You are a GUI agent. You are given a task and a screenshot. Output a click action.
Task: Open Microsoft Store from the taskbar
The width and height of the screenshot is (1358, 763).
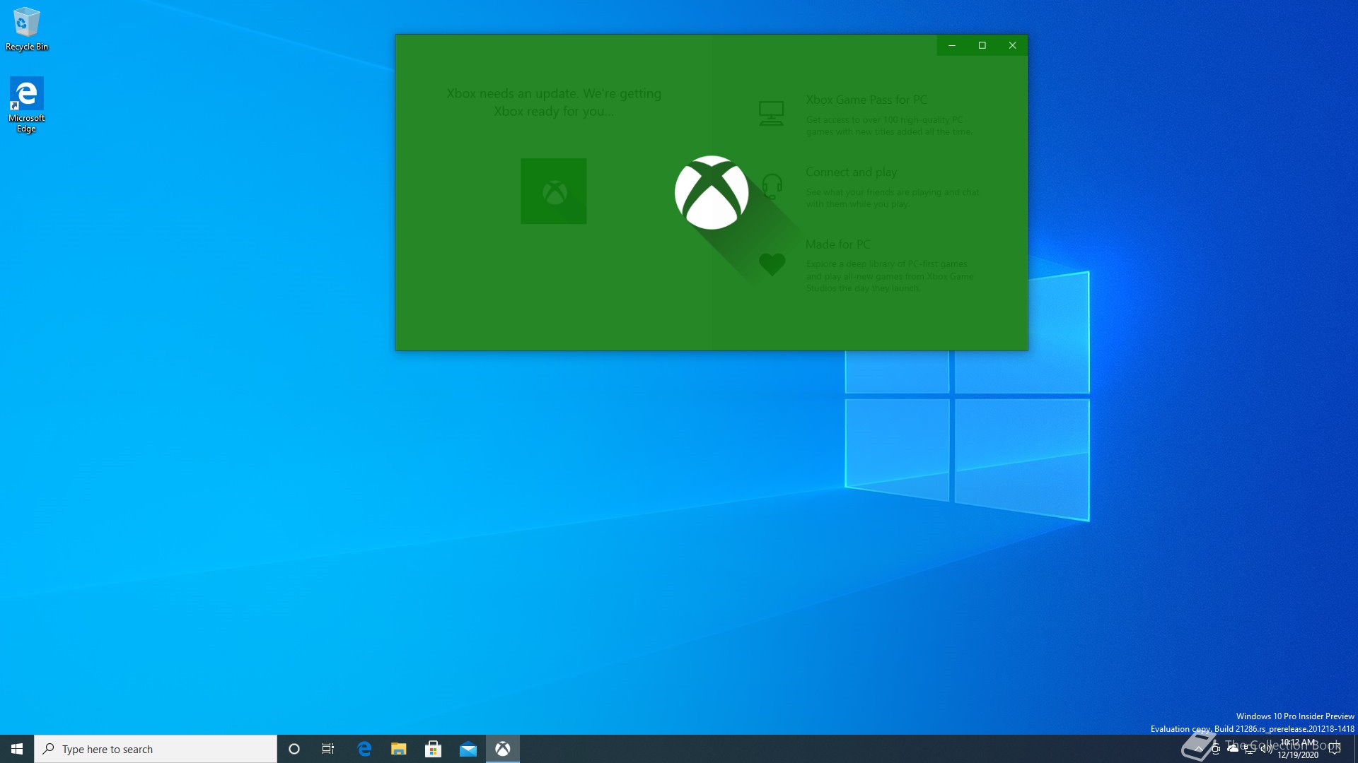click(x=433, y=749)
